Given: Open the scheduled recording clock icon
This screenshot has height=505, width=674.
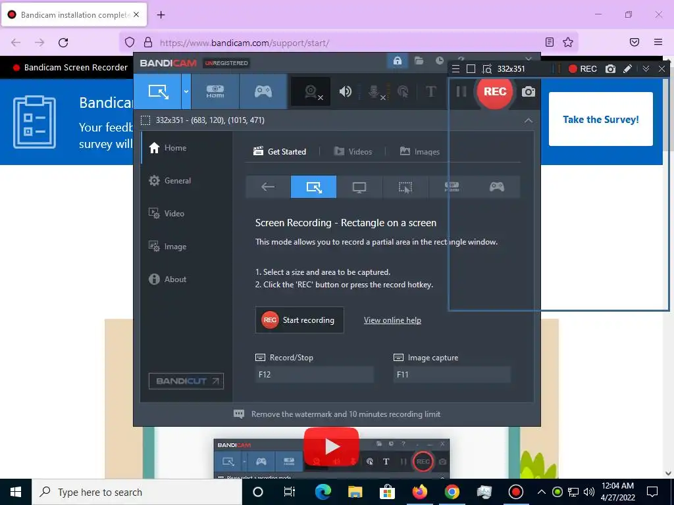Looking at the screenshot, I should tap(439, 61).
